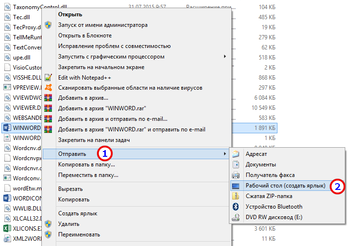Choose Открыть in the context menu
This screenshot has width=352, height=246.
pyautogui.click(x=70, y=14)
